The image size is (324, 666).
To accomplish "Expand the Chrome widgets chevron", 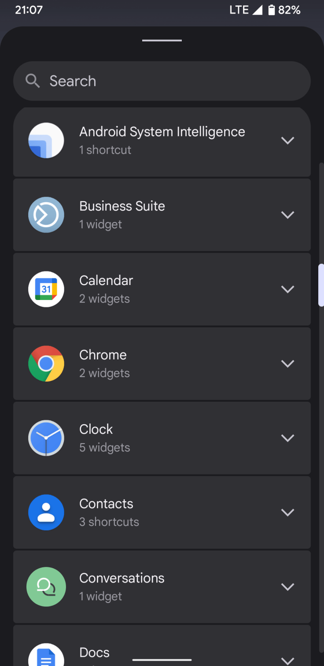I will (x=287, y=364).
